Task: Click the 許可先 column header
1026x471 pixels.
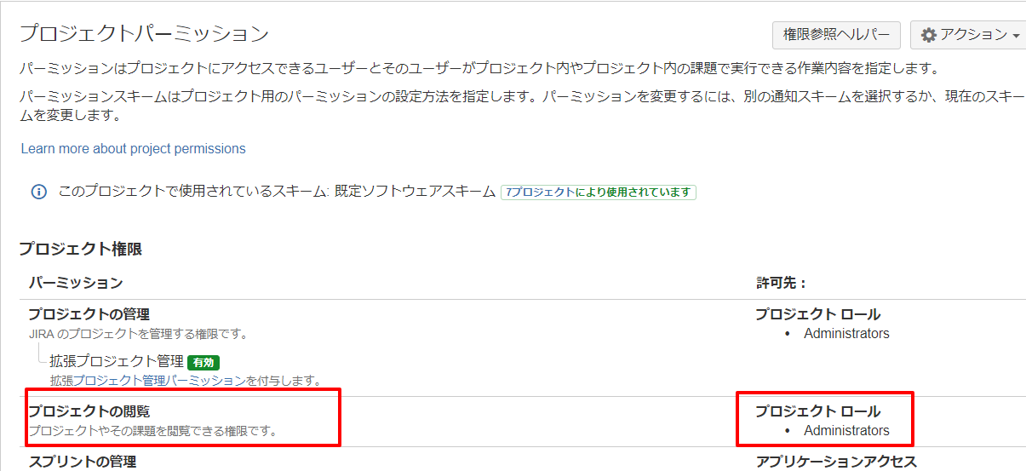Action: tap(781, 282)
